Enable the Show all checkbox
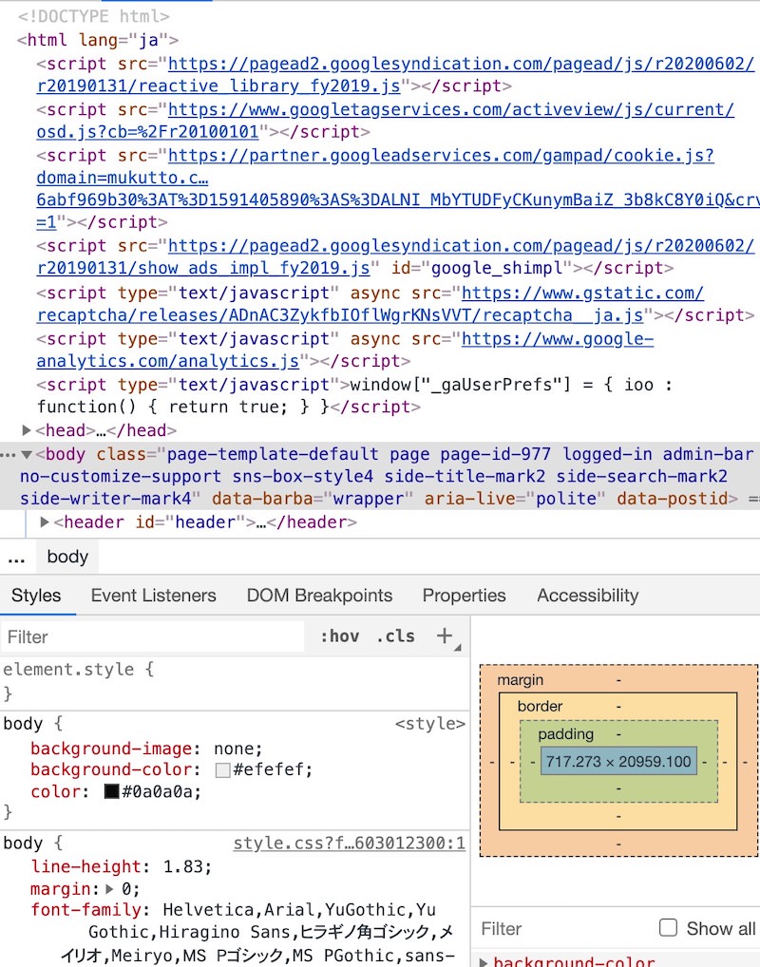 click(668, 927)
